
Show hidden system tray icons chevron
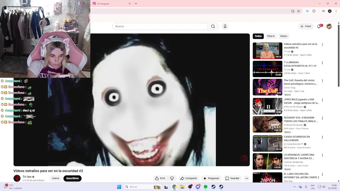294,187
